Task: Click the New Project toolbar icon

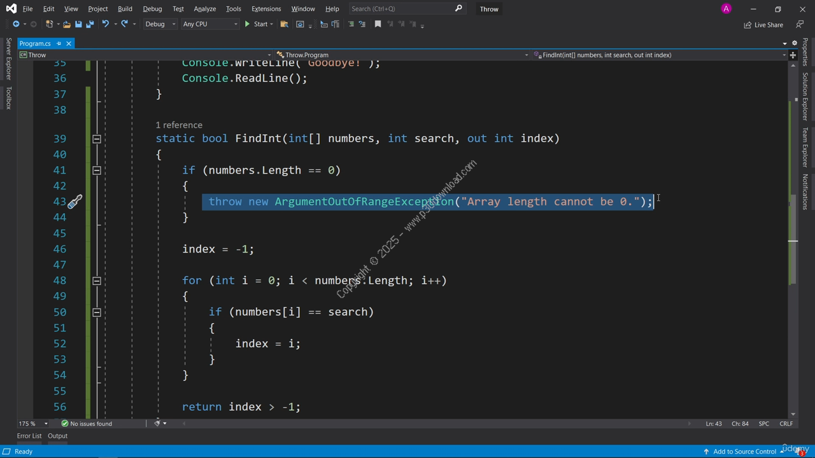Action: pos(50,24)
